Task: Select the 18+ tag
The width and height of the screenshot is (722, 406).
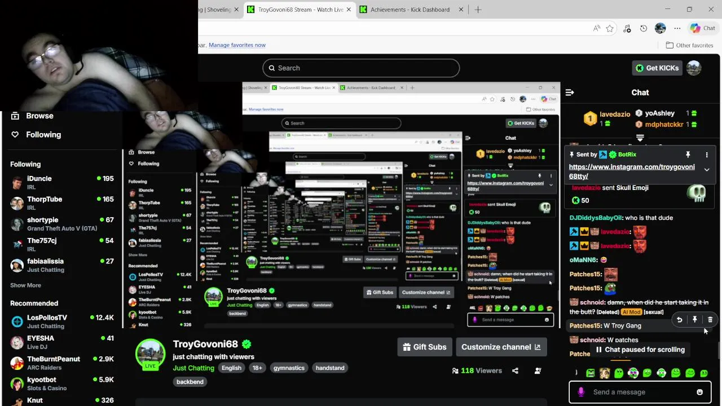Action: [257, 368]
